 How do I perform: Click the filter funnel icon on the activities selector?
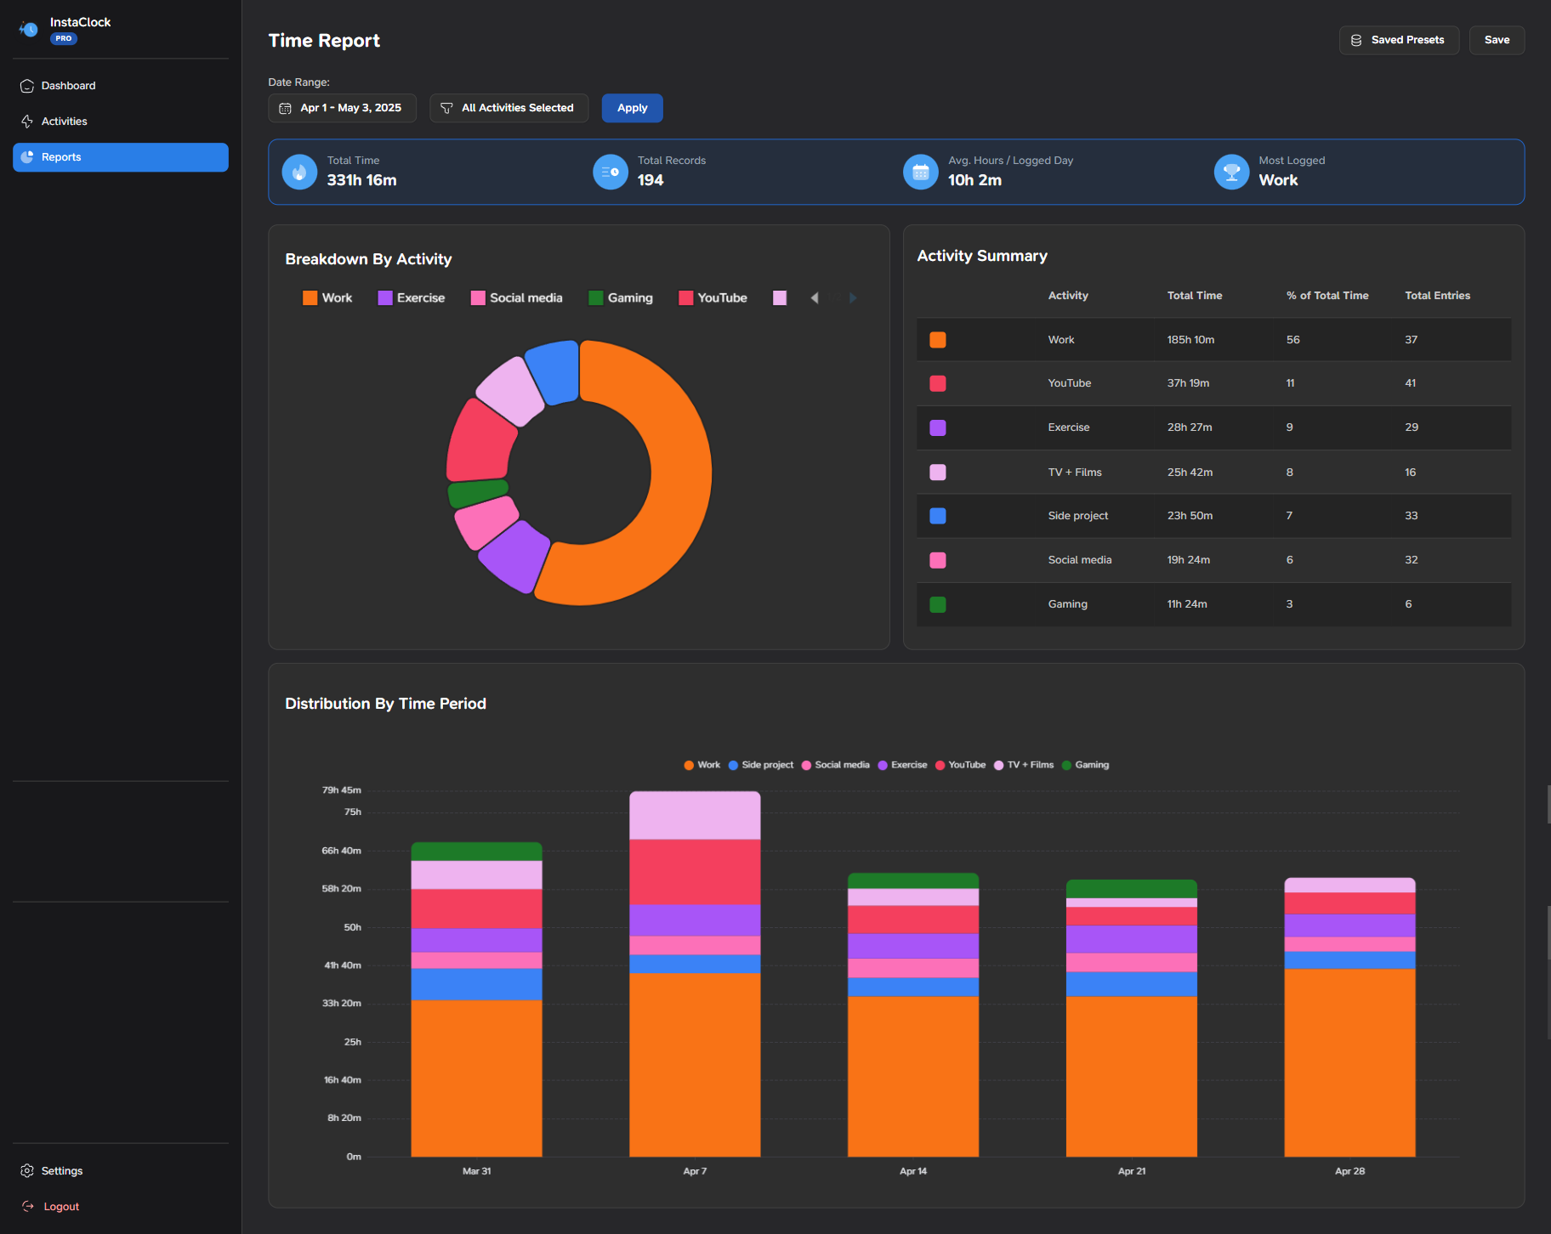point(446,108)
